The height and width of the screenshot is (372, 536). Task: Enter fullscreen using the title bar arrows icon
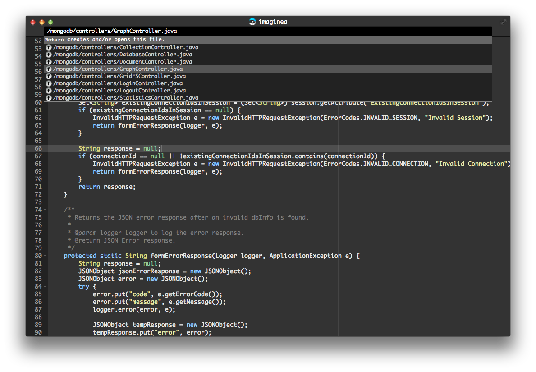(x=504, y=22)
